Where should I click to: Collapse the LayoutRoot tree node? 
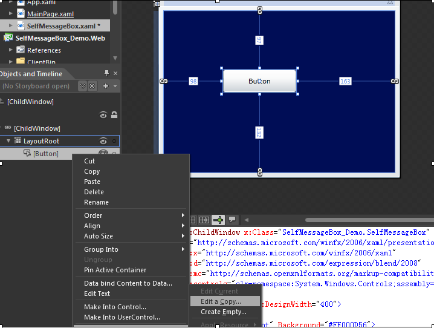[8, 141]
